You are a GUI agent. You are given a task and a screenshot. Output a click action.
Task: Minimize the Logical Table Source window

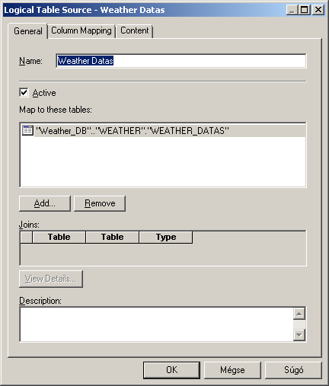pyautogui.click(x=292, y=10)
